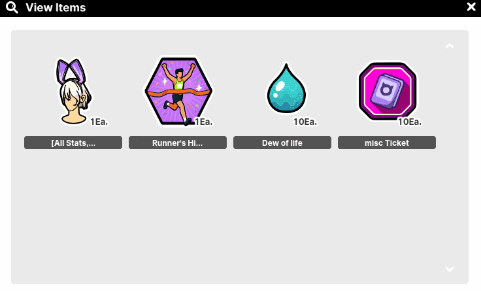Click the purple bunny ears on the hair icon
Viewport: 481px width, 291px height.
point(71,71)
